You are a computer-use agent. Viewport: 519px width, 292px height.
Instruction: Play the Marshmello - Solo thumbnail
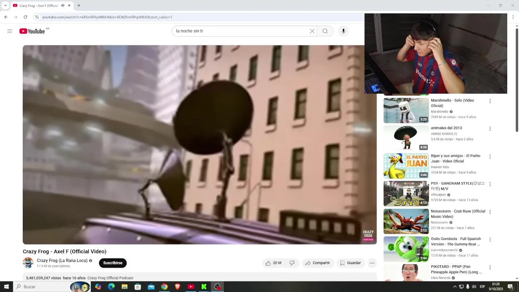[406, 110]
